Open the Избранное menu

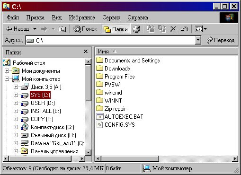click(82, 17)
